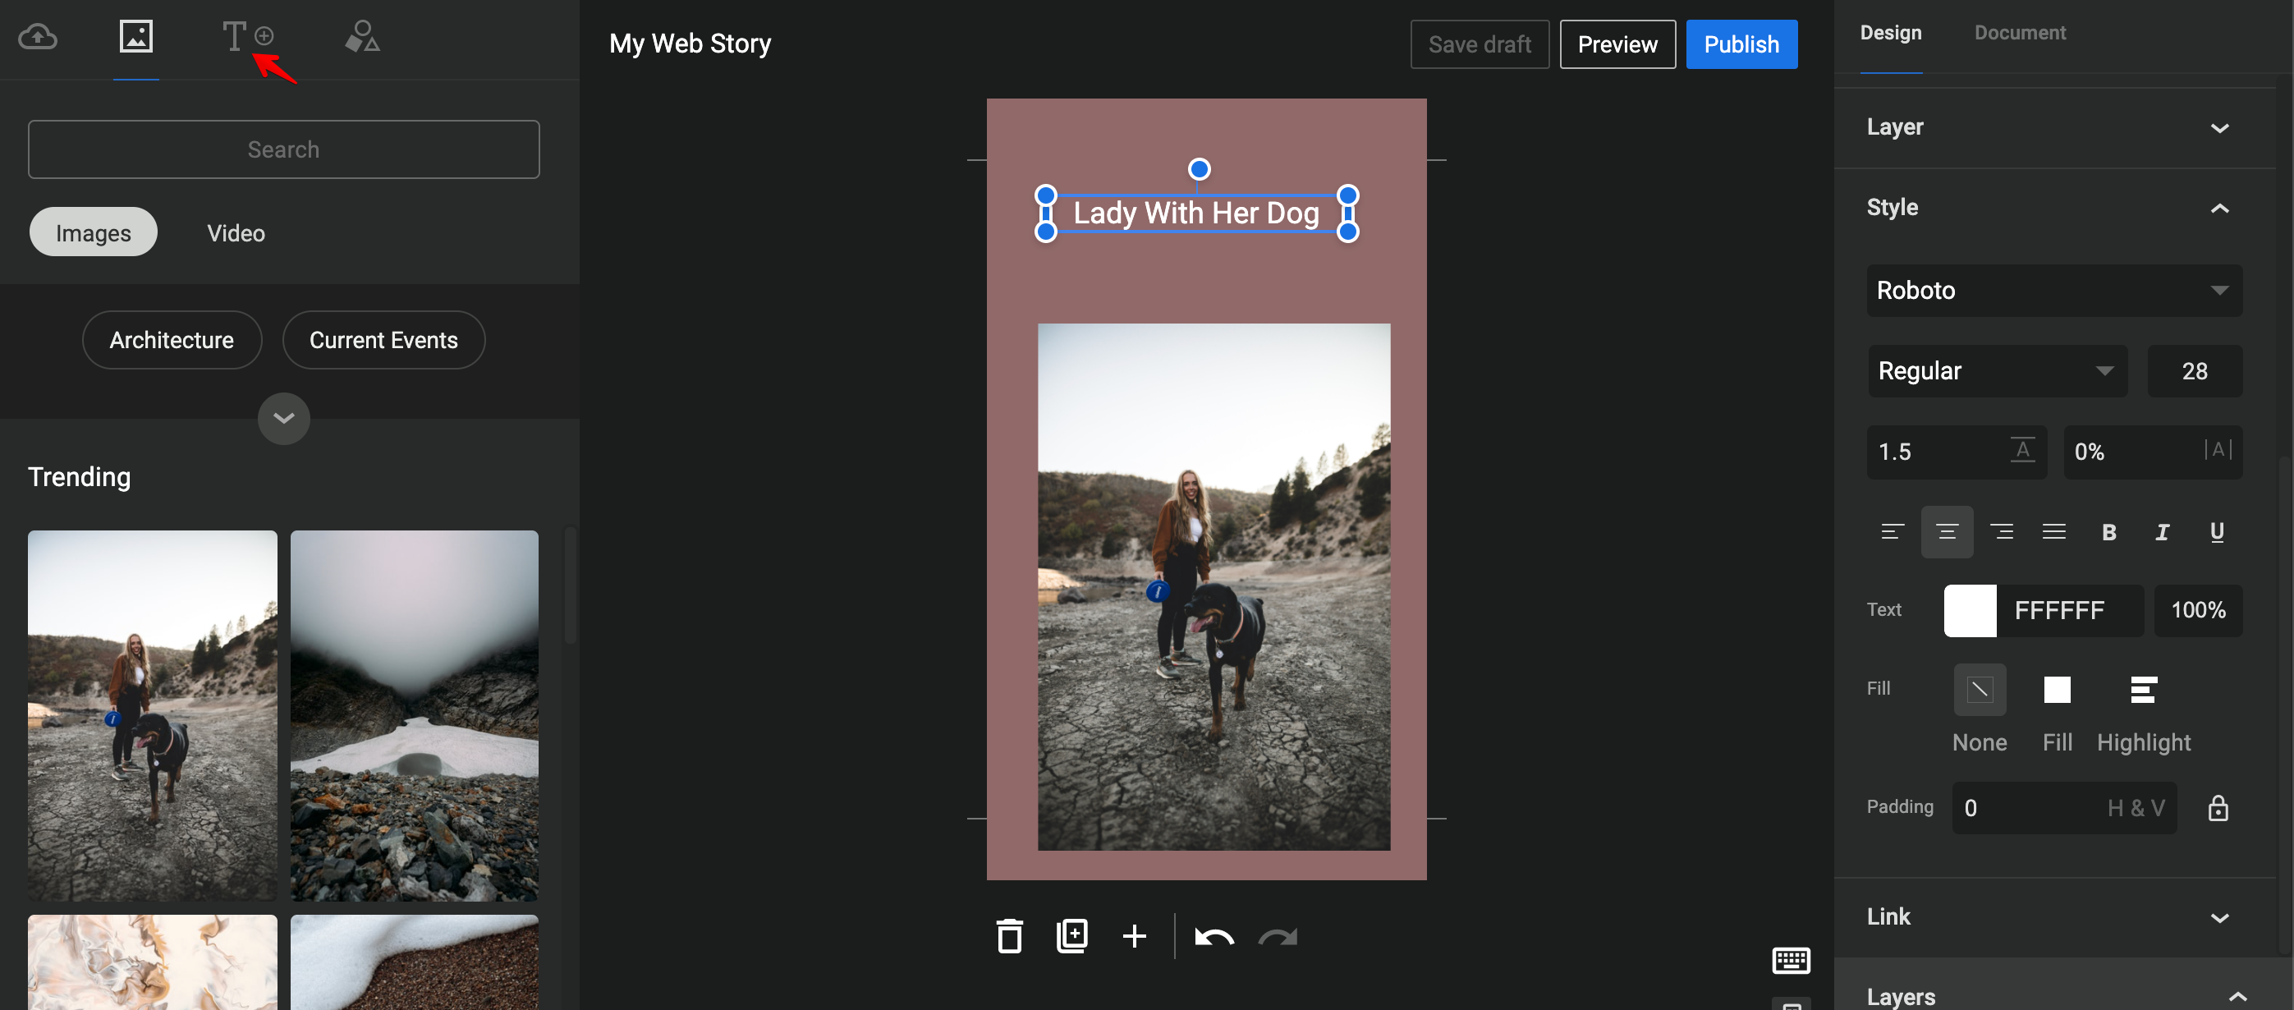Select the Shape insert tool
Viewport: 2294px width, 1010px height.
(x=363, y=35)
